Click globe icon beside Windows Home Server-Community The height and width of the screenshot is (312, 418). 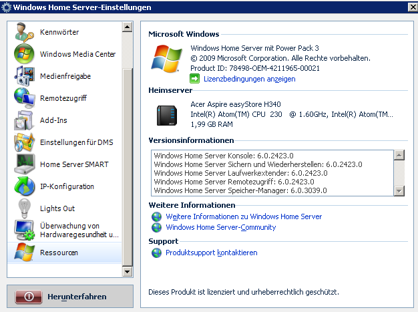pos(156,227)
